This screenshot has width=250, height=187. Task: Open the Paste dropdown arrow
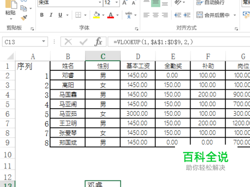click(11, 19)
